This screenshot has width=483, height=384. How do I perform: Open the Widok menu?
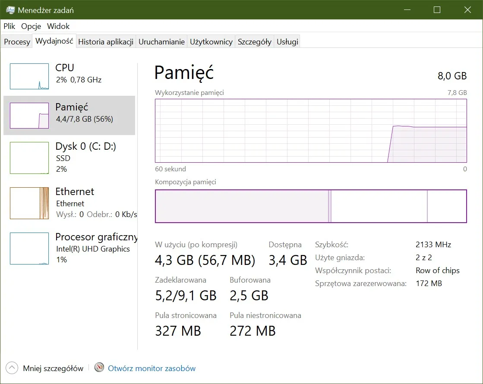pos(58,26)
